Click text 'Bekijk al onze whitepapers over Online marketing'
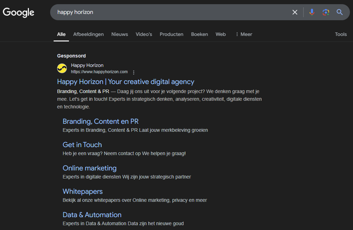353x230 pixels. (116, 200)
